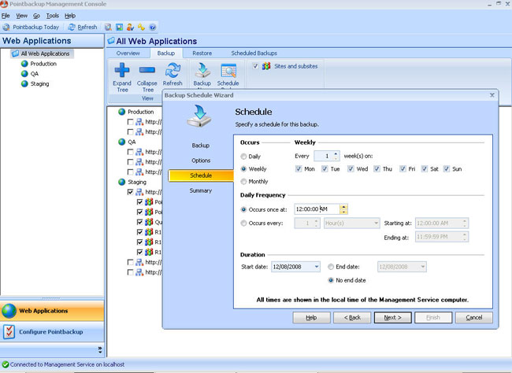Screen dimensions: 512x373
Task: Click the Pointbackup Today toolbar button
Action: [x=31, y=27]
